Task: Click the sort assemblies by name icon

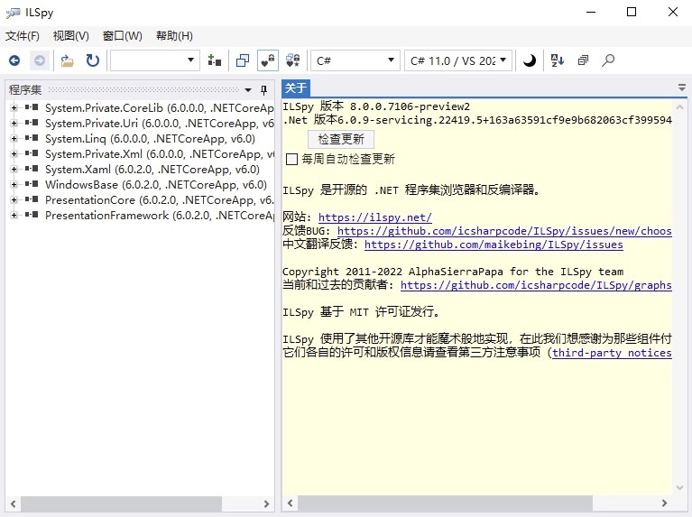Action: pos(557,60)
